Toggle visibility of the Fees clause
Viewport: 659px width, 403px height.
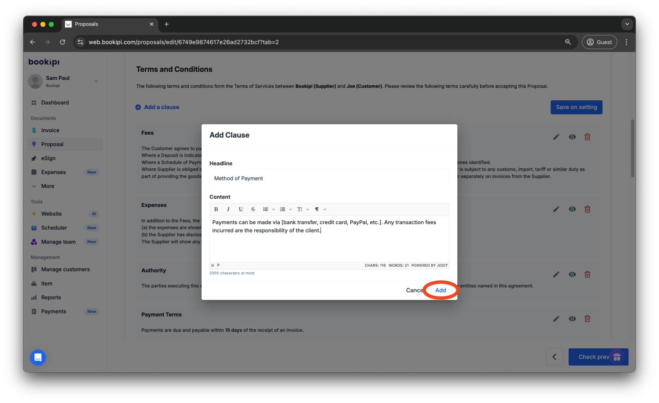[x=572, y=137]
